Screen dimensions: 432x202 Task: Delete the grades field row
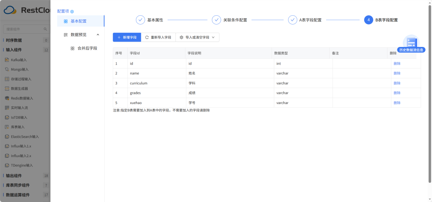pyautogui.click(x=397, y=92)
